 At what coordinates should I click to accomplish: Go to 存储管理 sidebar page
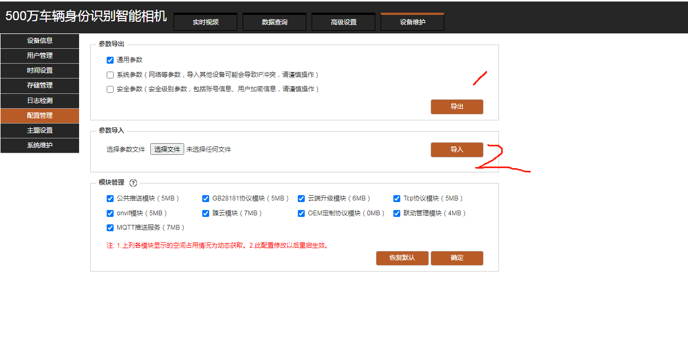40,85
